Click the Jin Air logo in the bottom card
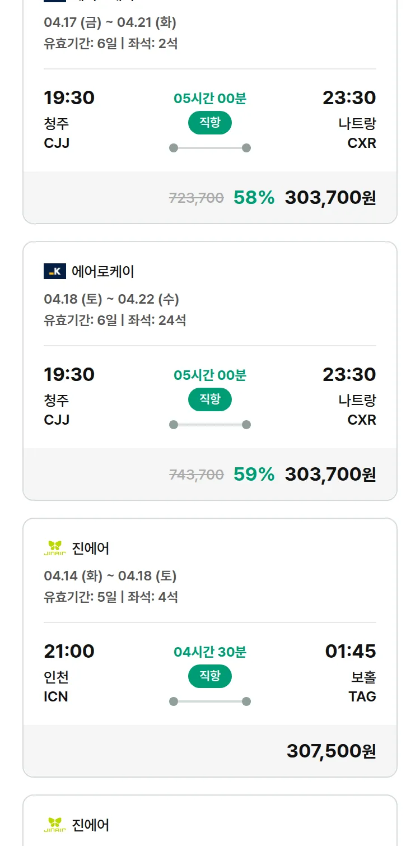This screenshot has height=846, width=420. [55, 825]
